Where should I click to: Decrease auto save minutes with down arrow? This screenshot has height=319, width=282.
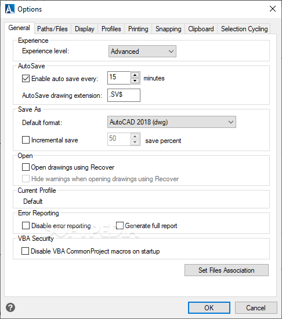click(135, 81)
